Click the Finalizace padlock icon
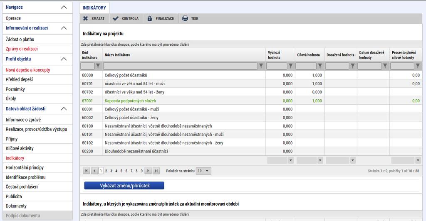This screenshot has height=221, width=426. pos(150,18)
